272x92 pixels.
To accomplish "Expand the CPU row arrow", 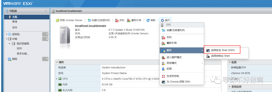I will 57,79.
